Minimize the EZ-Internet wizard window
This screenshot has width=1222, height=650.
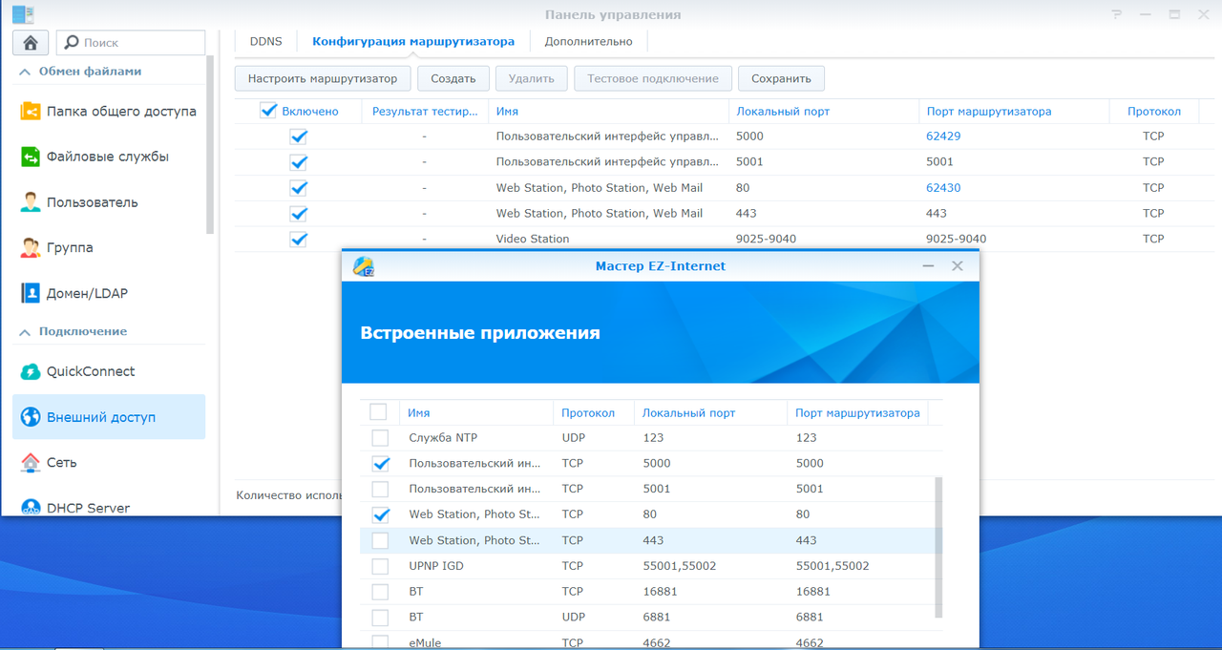[928, 266]
